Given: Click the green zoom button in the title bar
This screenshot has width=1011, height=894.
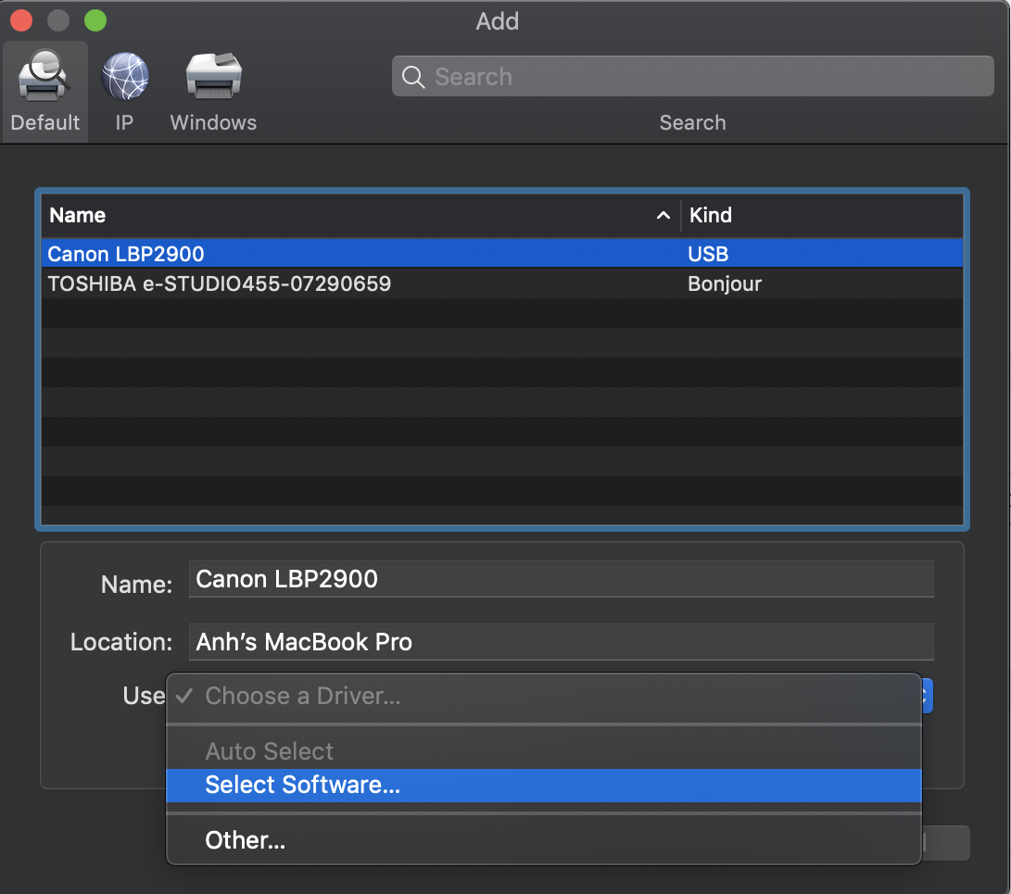Looking at the screenshot, I should [94, 19].
